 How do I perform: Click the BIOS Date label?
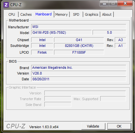click(25, 79)
